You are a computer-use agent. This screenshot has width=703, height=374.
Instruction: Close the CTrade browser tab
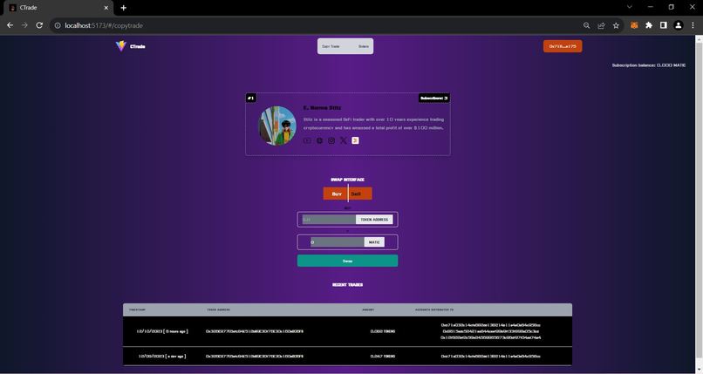click(x=106, y=8)
